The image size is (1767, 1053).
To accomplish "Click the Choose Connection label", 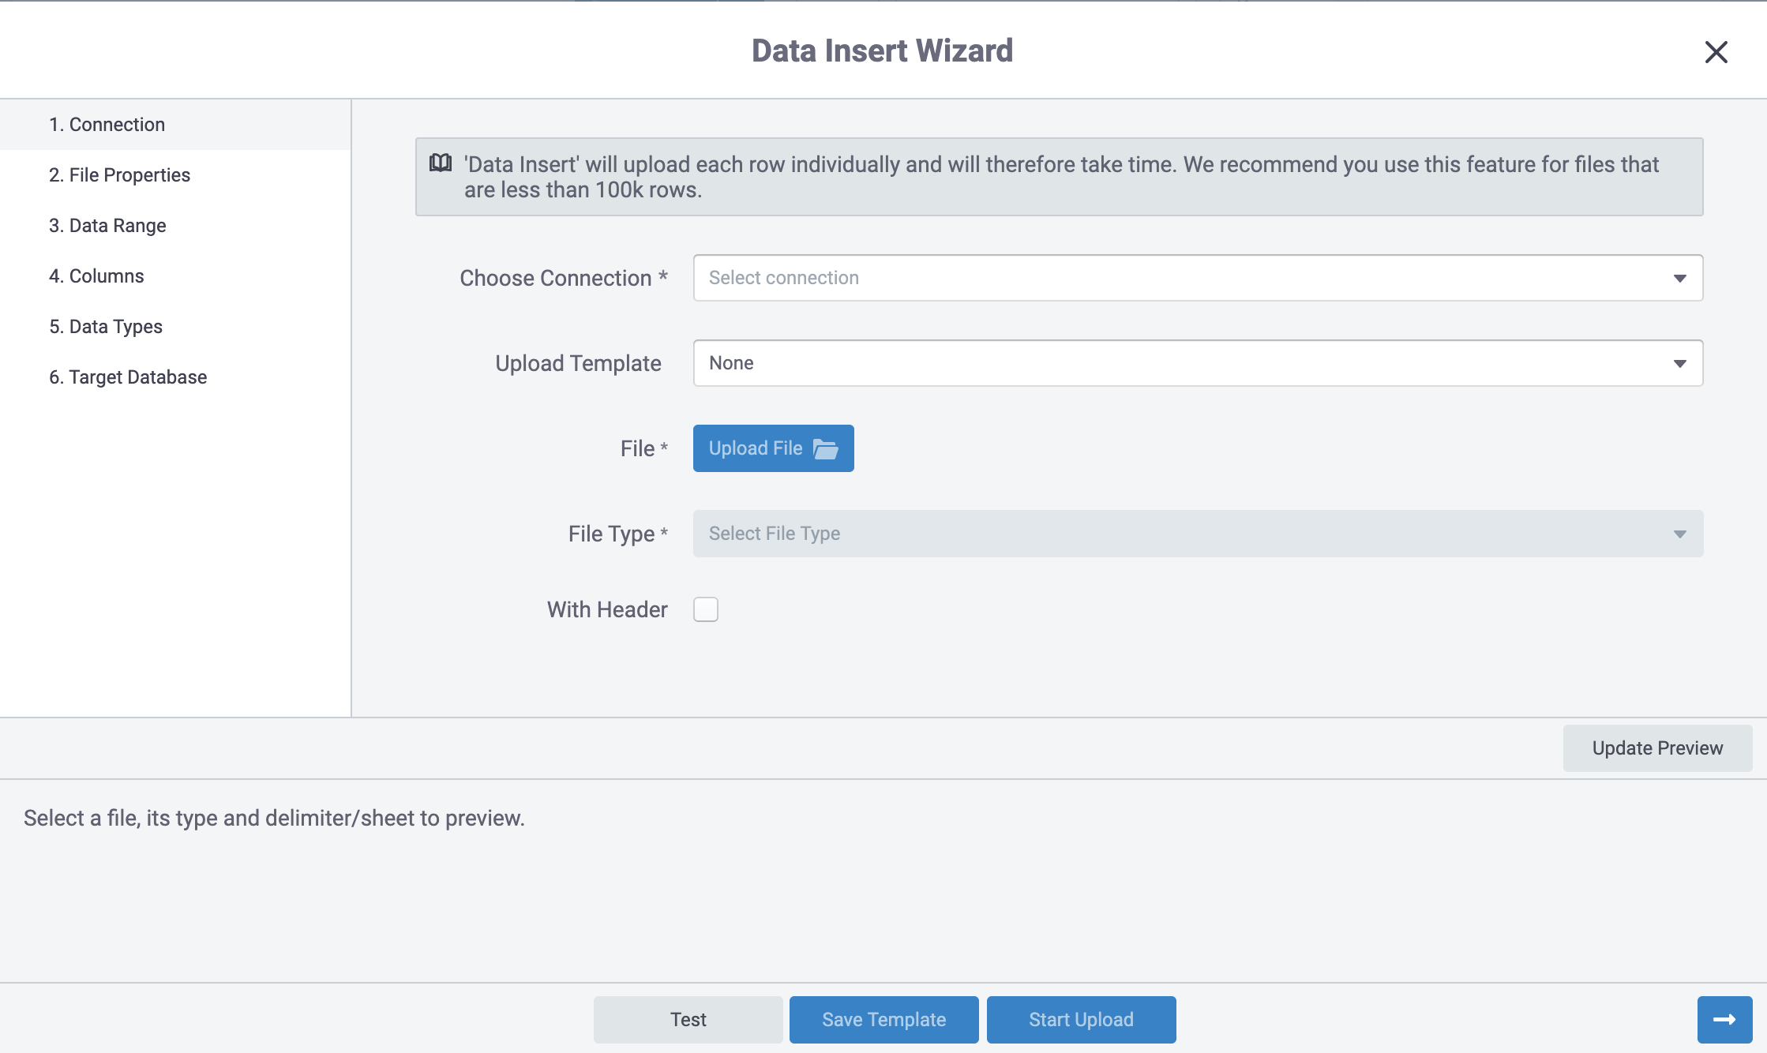I will 564,278.
